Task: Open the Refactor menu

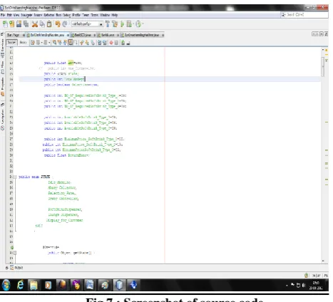Action: point(49,15)
